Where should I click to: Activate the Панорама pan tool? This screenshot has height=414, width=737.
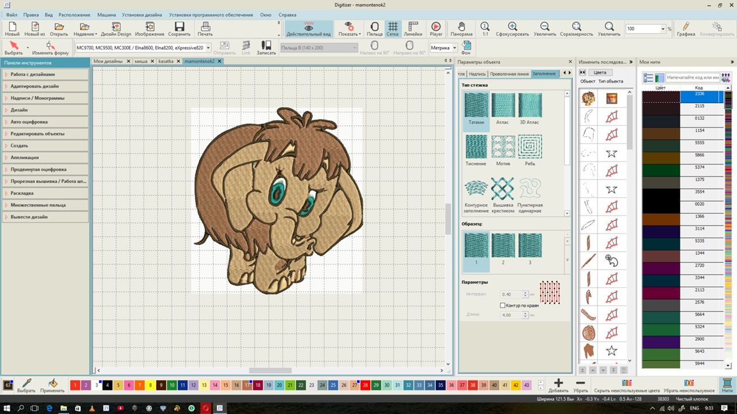pyautogui.click(x=461, y=29)
